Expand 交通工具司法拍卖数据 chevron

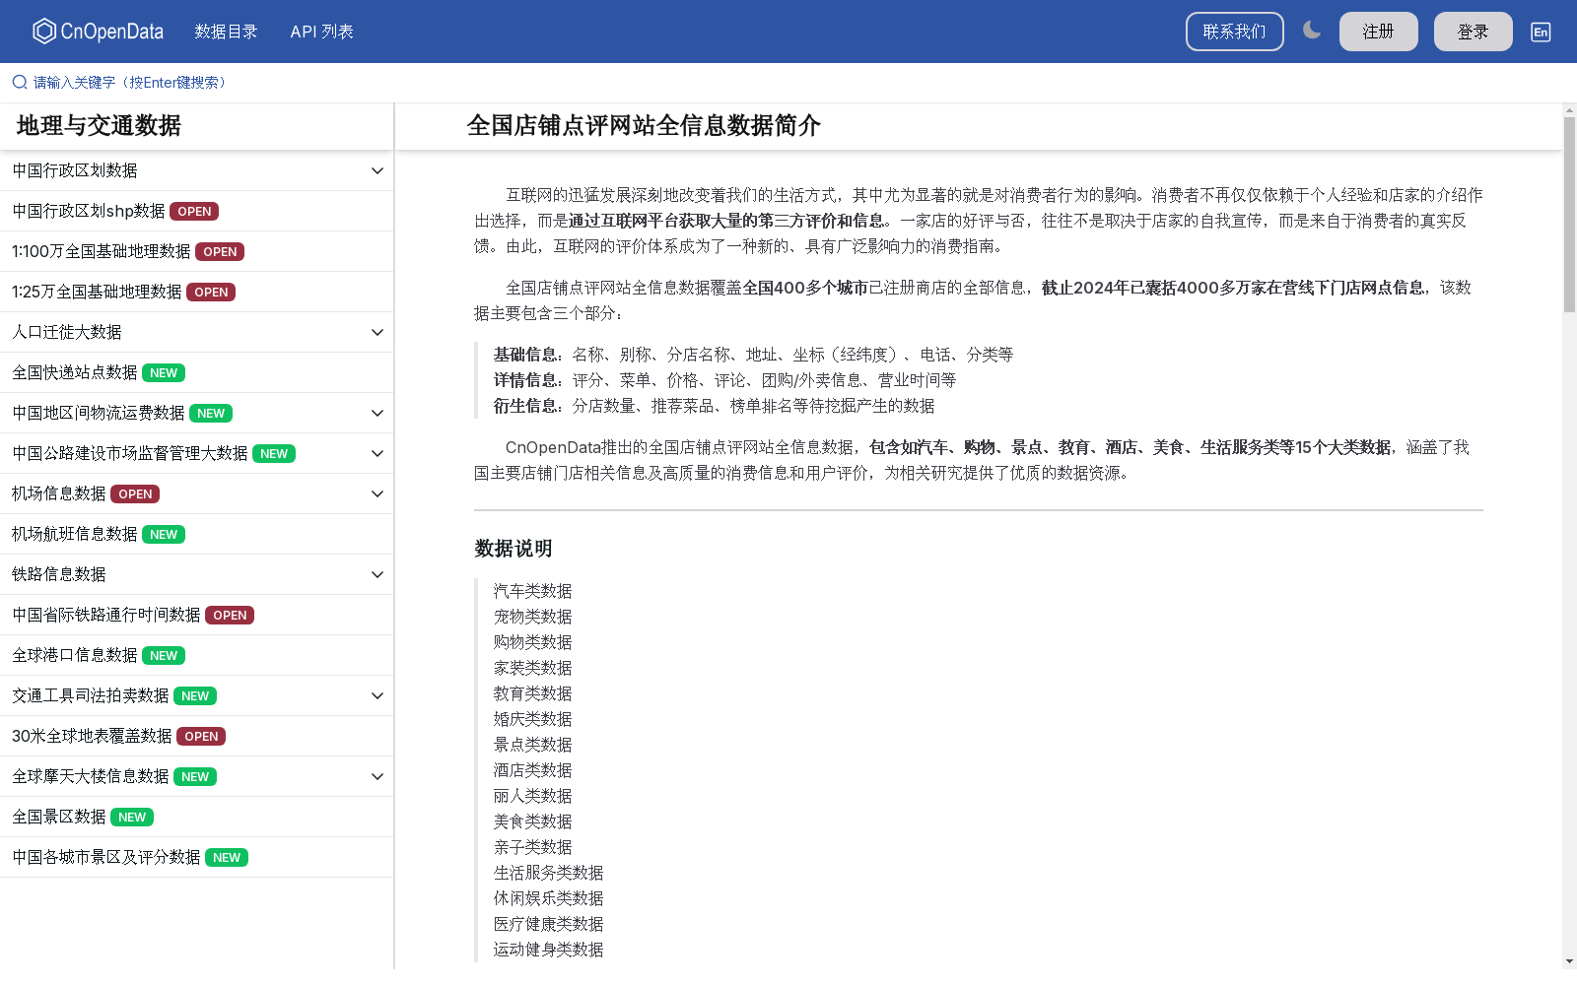tap(377, 695)
